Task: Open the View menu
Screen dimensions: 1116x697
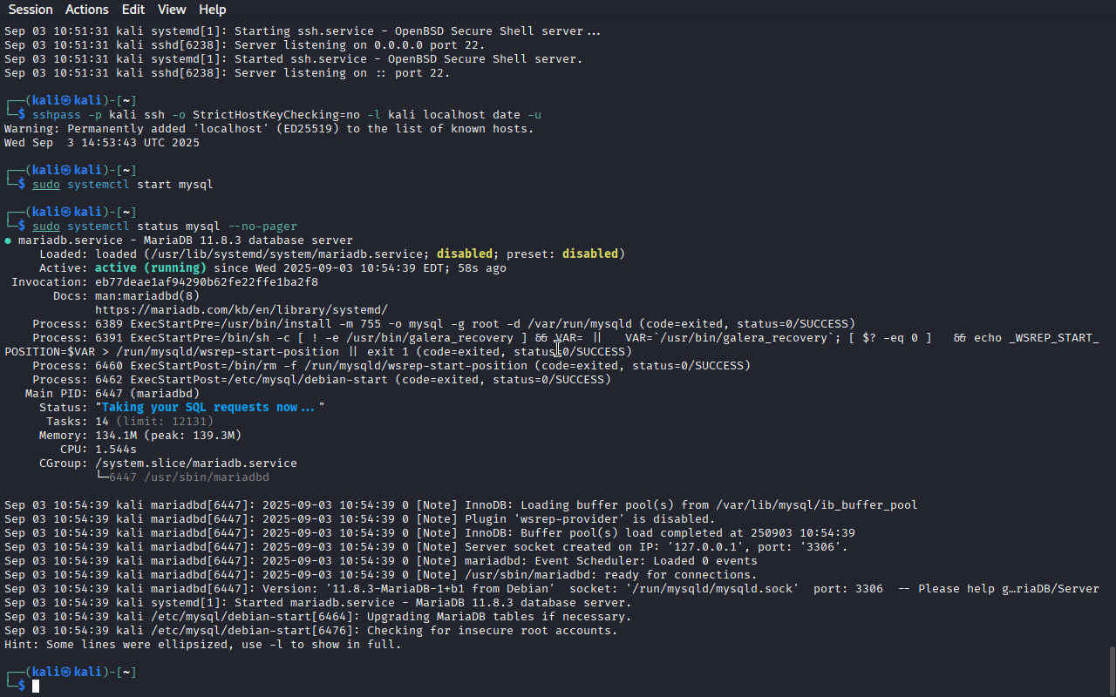Action: 172,10
